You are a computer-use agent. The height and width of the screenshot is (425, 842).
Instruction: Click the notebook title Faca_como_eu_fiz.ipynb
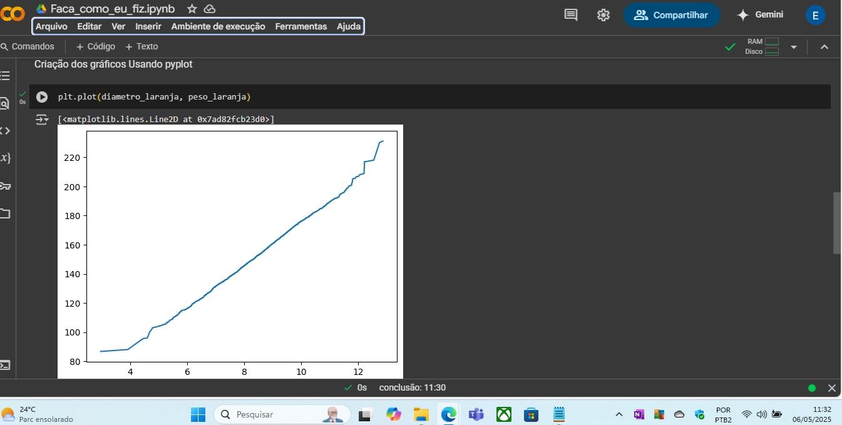pos(113,9)
